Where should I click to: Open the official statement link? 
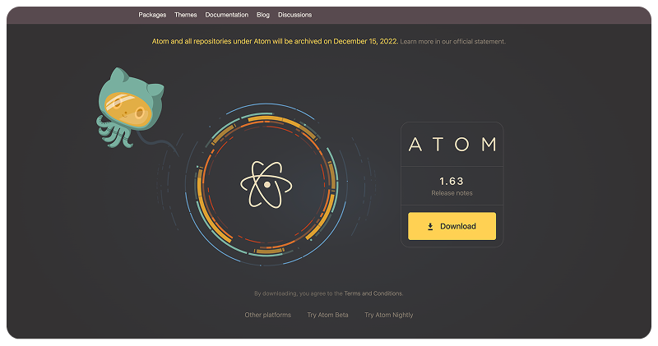[x=453, y=42]
